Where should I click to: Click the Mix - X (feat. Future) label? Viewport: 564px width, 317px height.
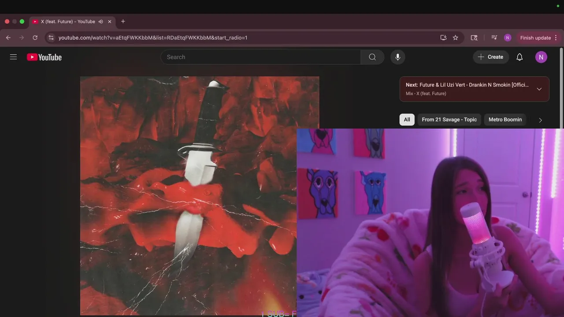coord(426,94)
